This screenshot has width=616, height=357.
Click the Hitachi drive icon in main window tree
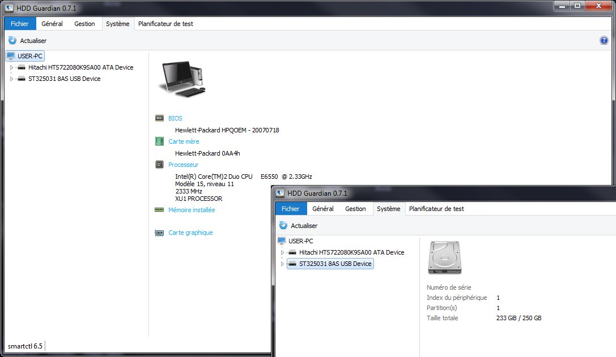point(22,67)
